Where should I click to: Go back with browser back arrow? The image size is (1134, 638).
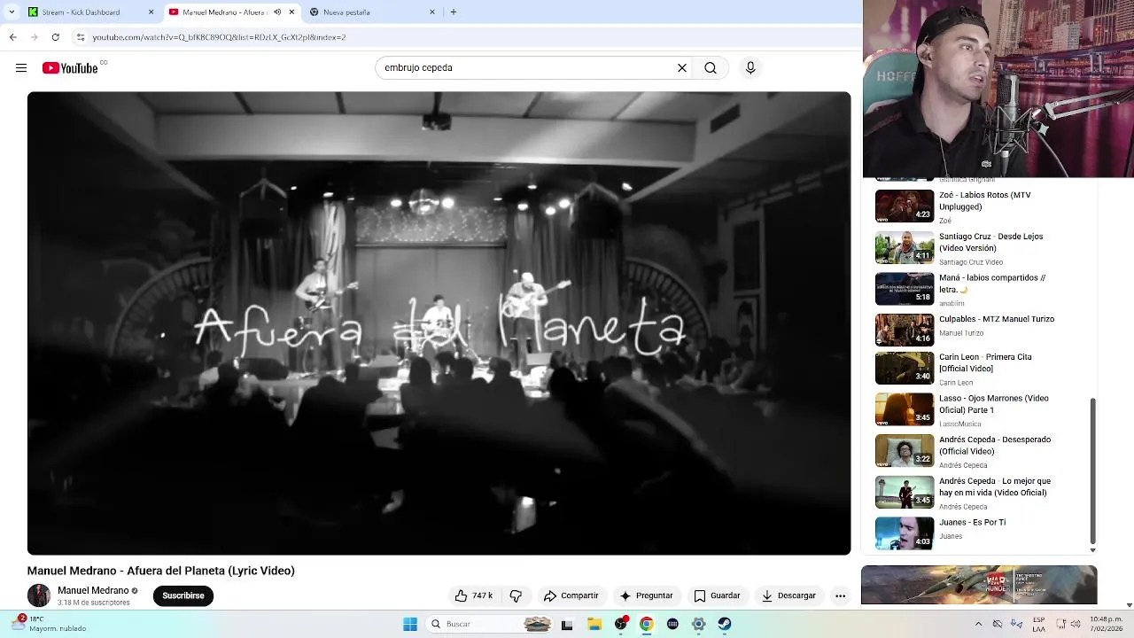tap(12, 37)
